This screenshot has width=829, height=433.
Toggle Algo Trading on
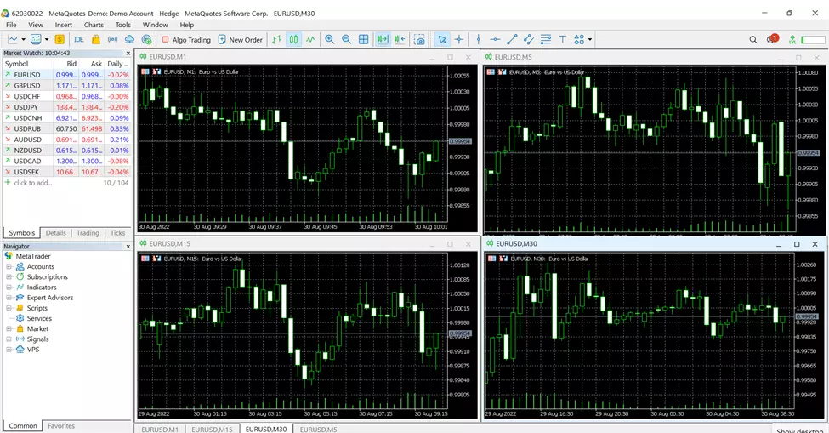tap(185, 39)
